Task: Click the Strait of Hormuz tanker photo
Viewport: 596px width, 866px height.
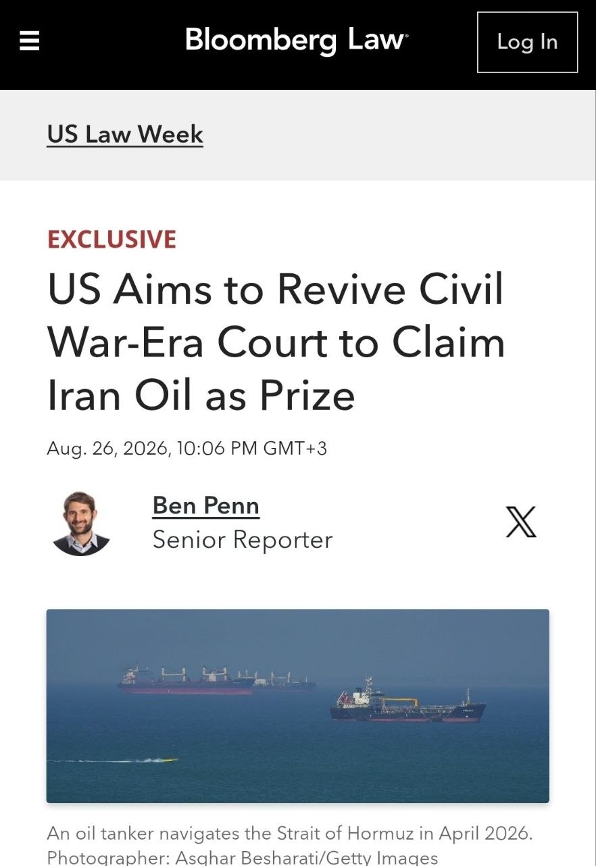Action: coord(297,706)
